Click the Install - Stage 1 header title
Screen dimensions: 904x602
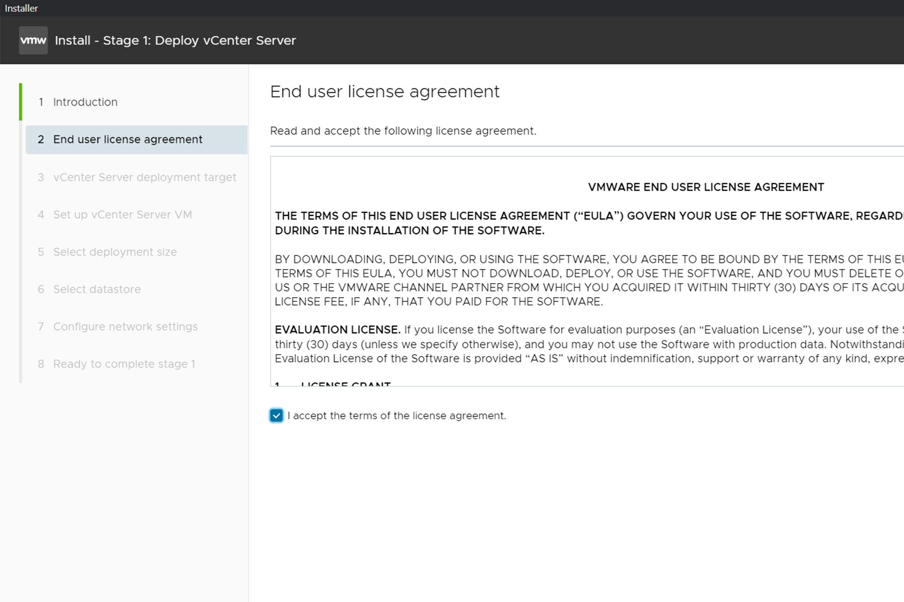pos(176,40)
